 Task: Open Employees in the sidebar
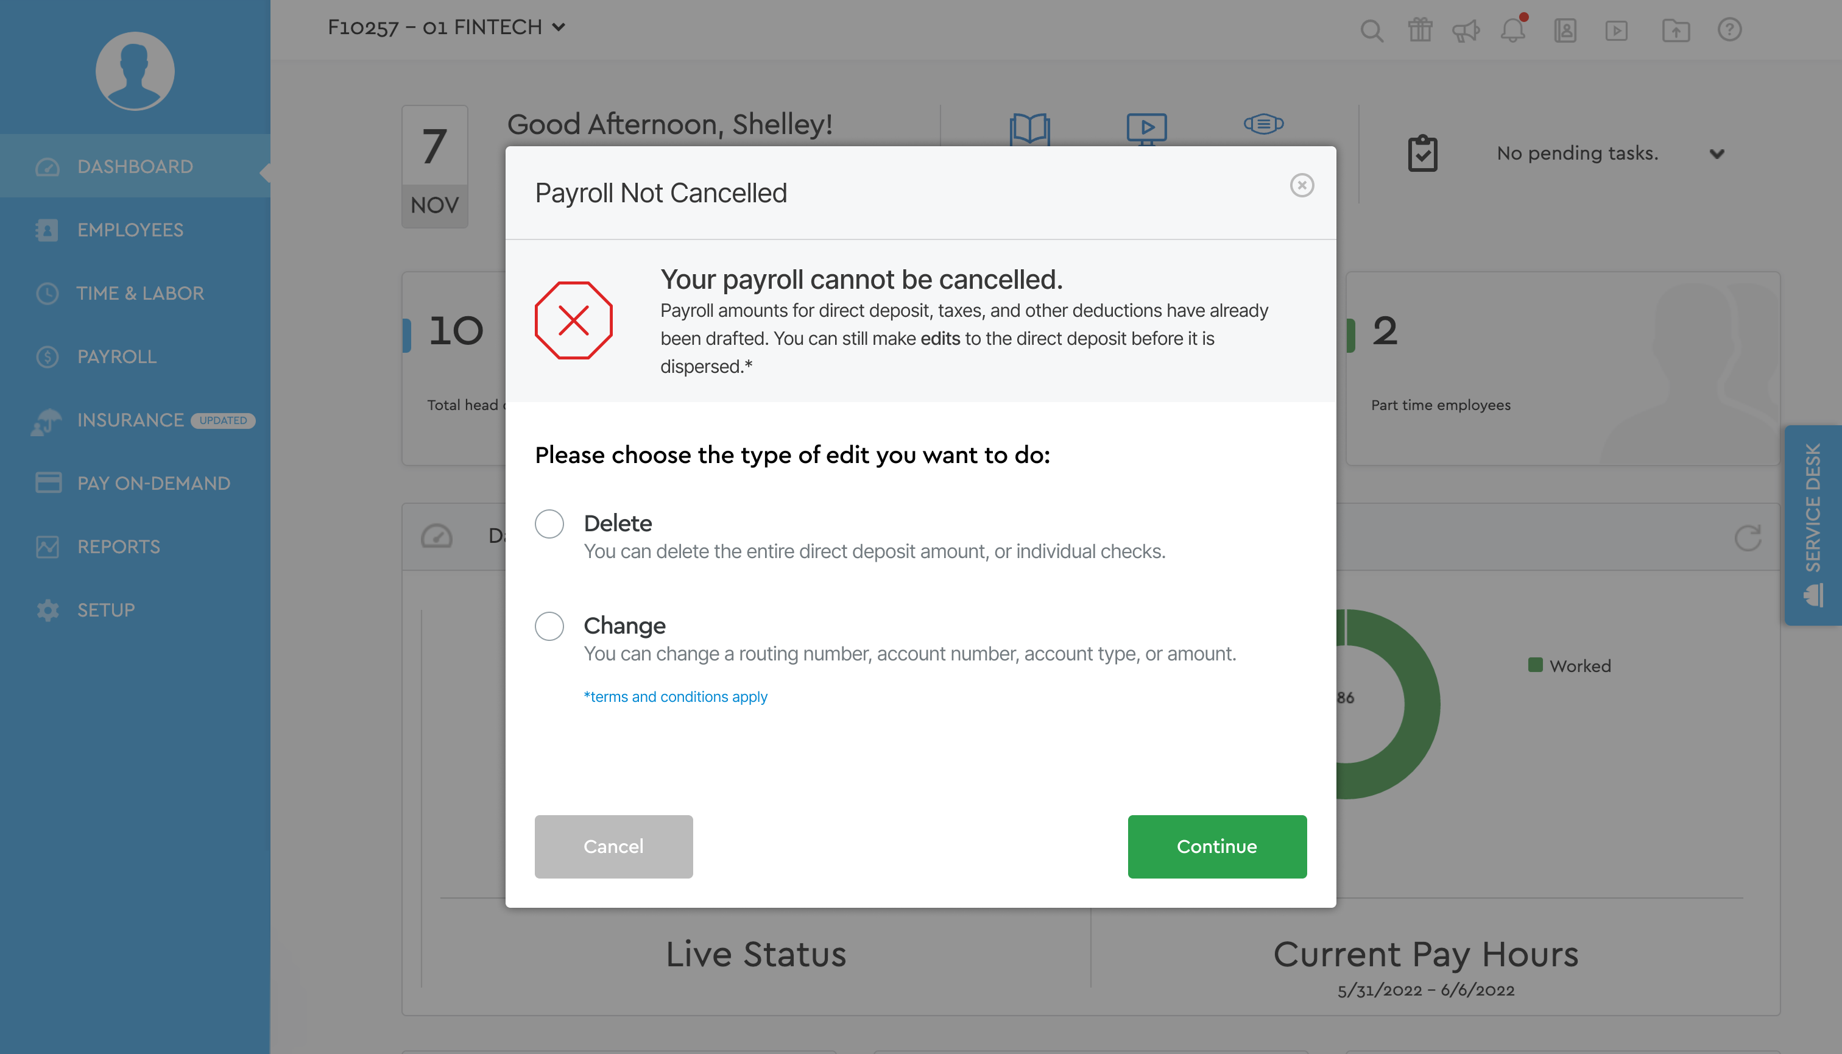point(130,230)
